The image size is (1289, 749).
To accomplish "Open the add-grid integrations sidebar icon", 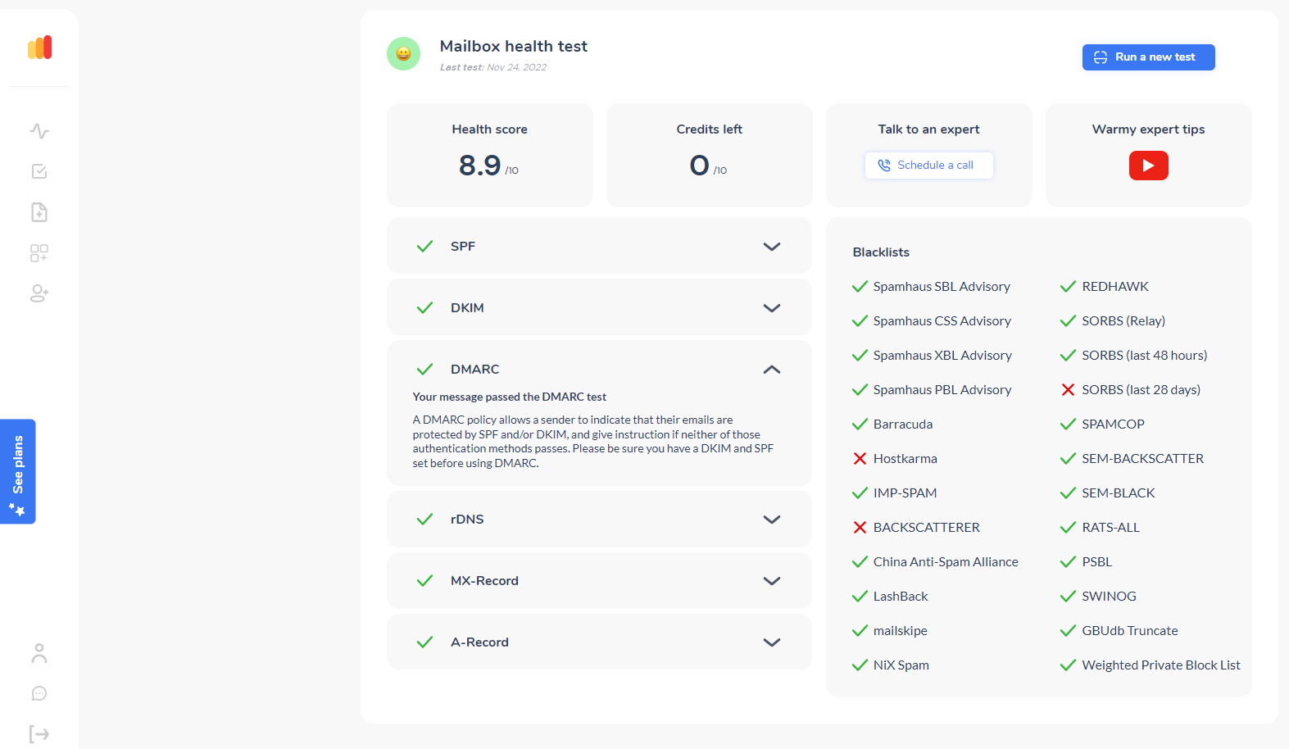I will click(x=39, y=252).
